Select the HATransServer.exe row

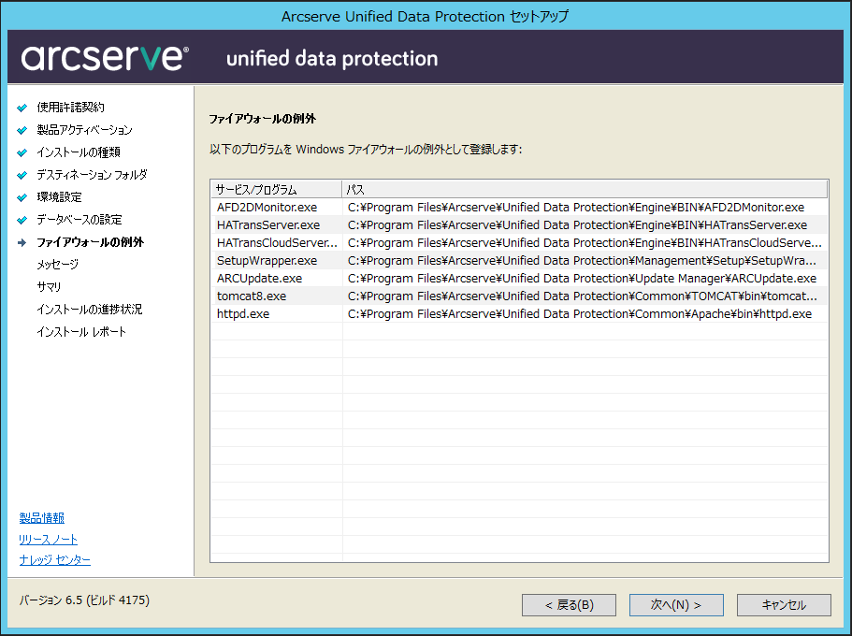click(x=519, y=225)
